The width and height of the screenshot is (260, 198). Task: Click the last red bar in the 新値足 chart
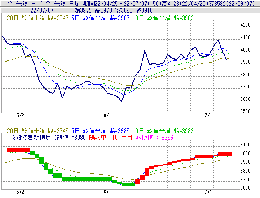pyautogui.click(x=225, y=154)
